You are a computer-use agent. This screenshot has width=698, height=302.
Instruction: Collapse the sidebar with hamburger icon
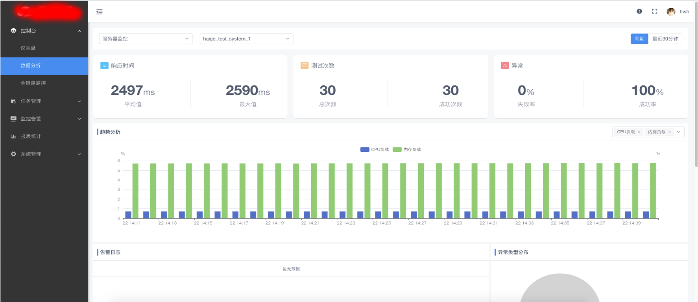[x=99, y=12]
